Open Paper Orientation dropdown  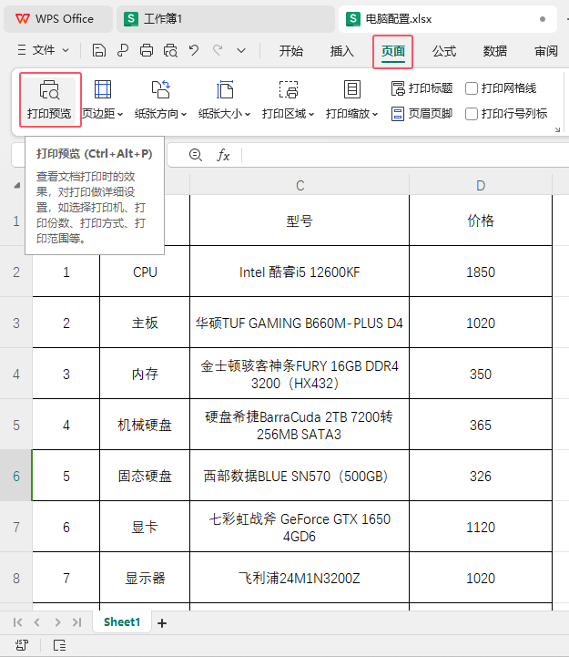click(x=161, y=99)
